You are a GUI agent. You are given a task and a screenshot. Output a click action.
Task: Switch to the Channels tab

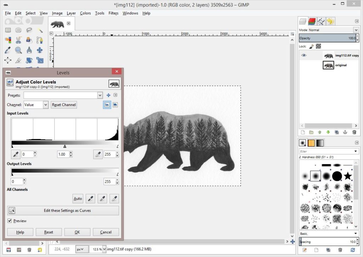point(312,22)
